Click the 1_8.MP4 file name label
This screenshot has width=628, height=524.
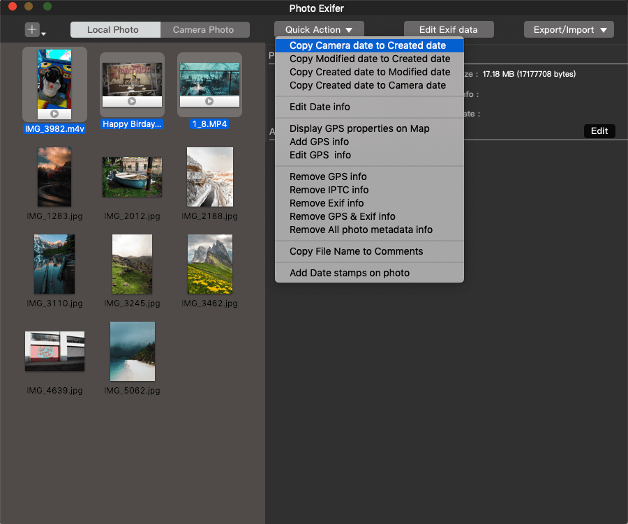point(209,123)
